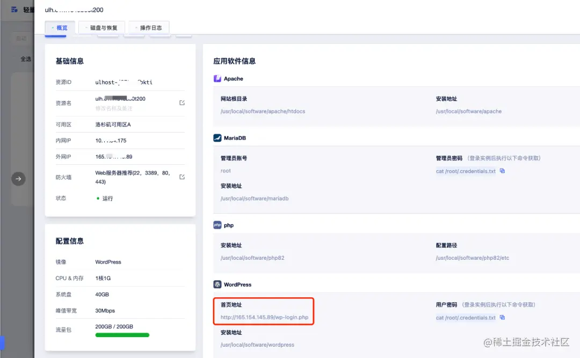Viewport: 580px width, 358px height.
Task: Click 全选 in the background list
Action: (x=26, y=59)
